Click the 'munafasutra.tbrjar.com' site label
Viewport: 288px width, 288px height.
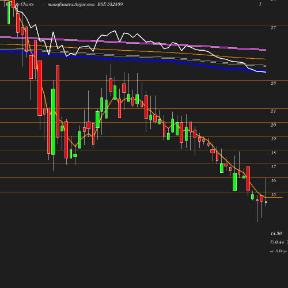(x=71, y=4)
